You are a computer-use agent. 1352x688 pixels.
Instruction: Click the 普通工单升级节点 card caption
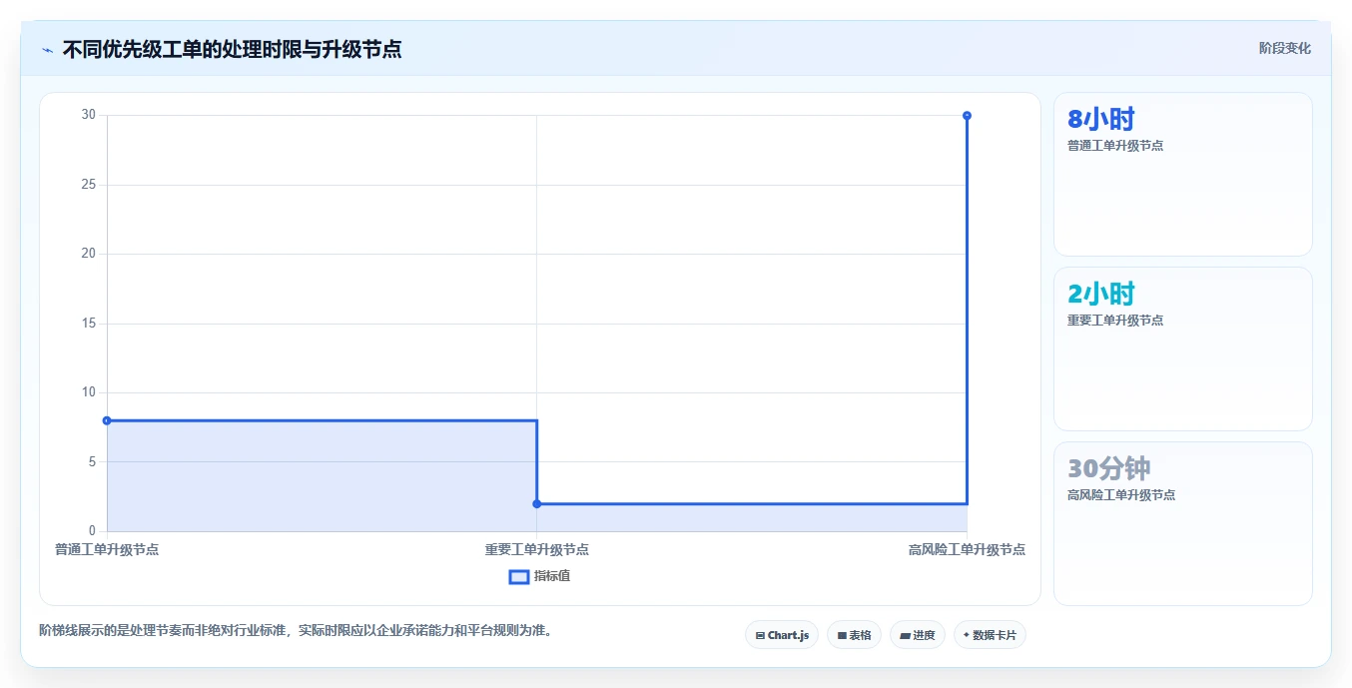1115,146
